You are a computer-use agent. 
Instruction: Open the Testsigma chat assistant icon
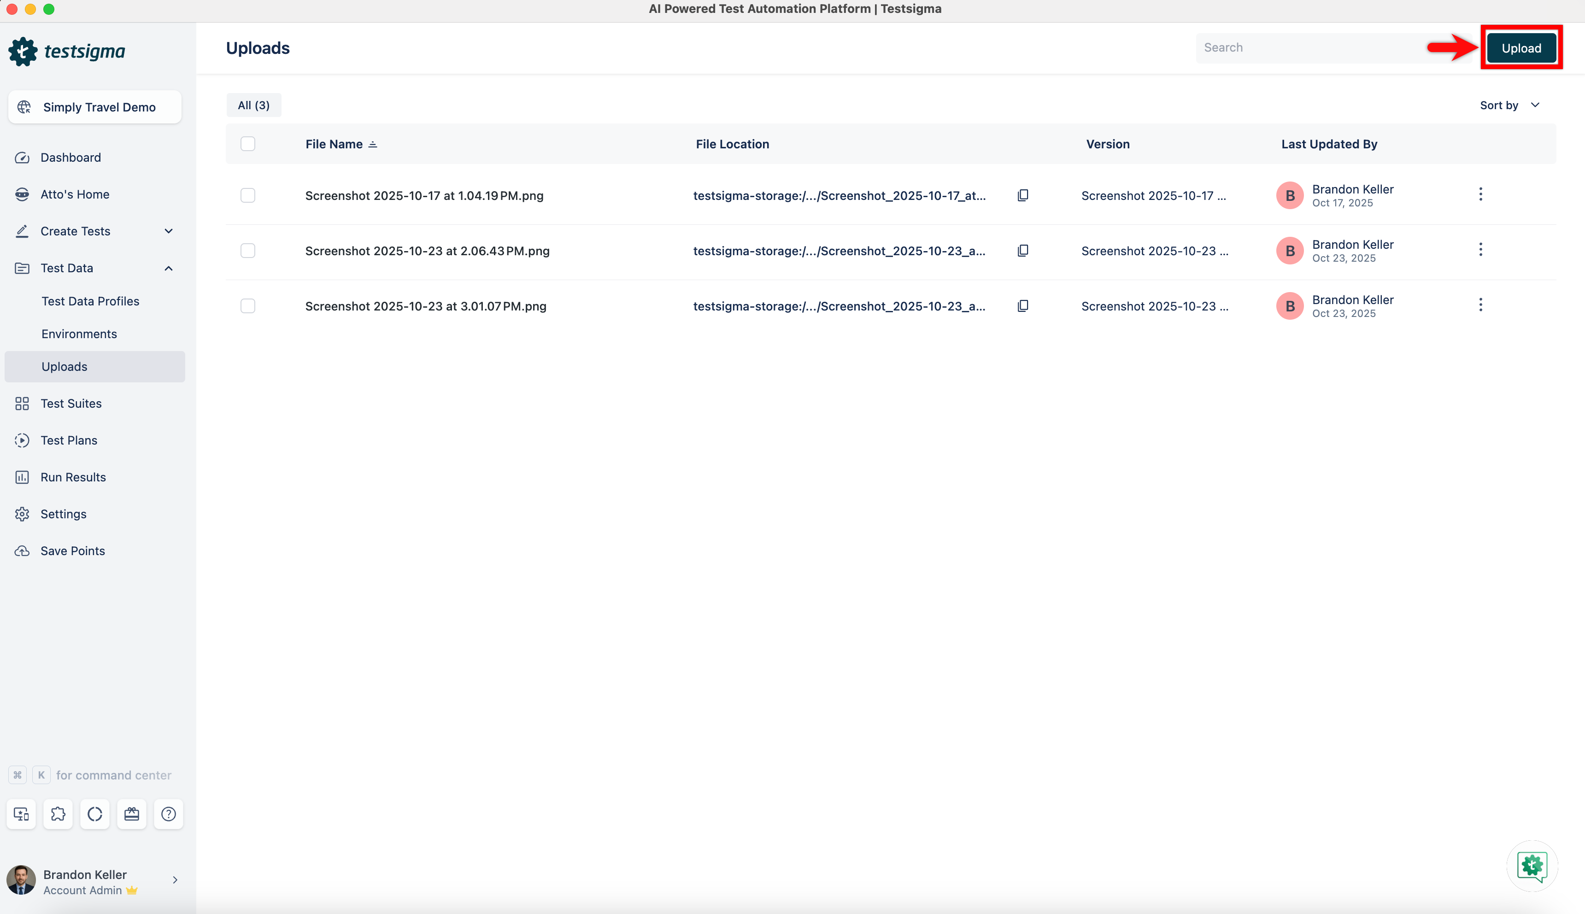click(x=1532, y=866)
